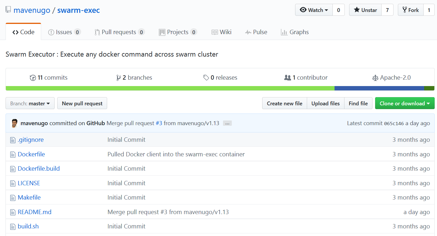Click the mavenugo avatar thumbnail
The image size is (437, 236).
click(15, 123)
